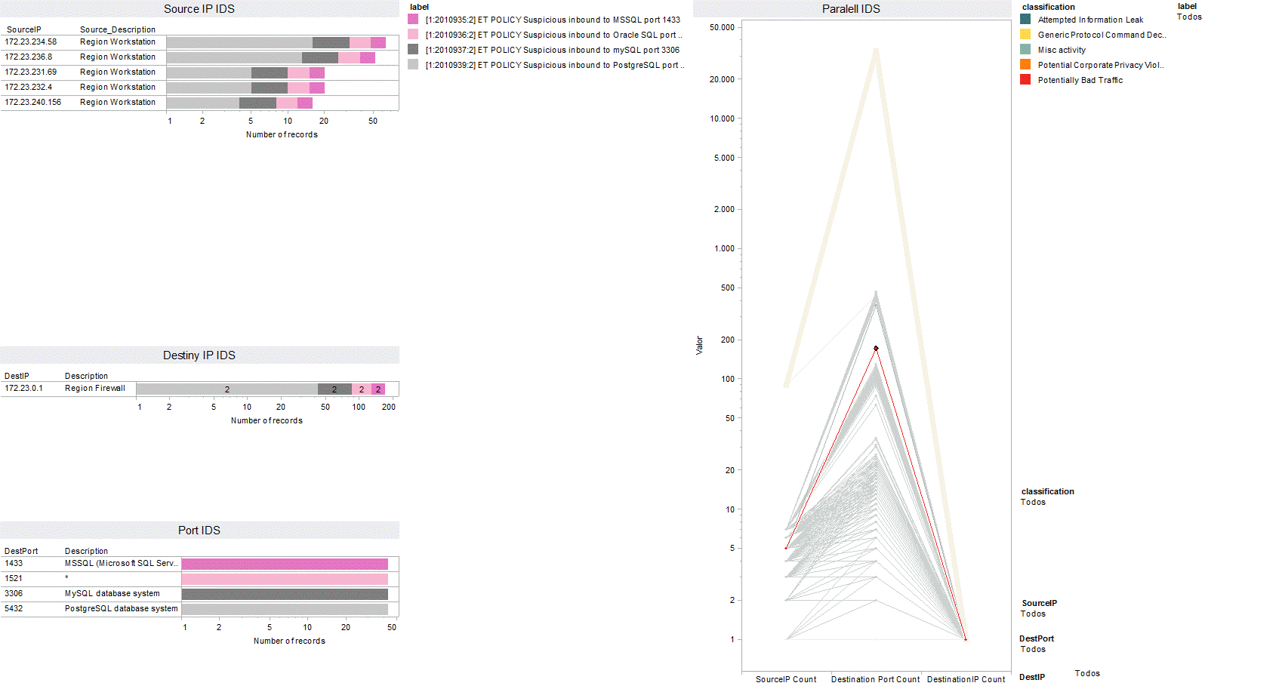1285x686 pixels.
Task: Select the Potentially Bad Traffic red swatch
Action: tap(1025, 79)
